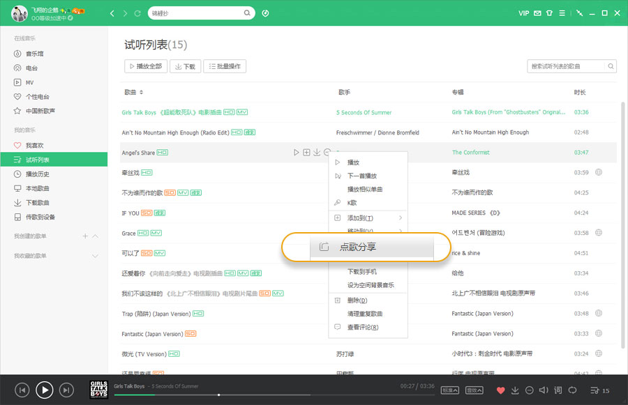Collapse the 我创建的歌单 section
Screen dimensions: 628x405
coord(96,236)
